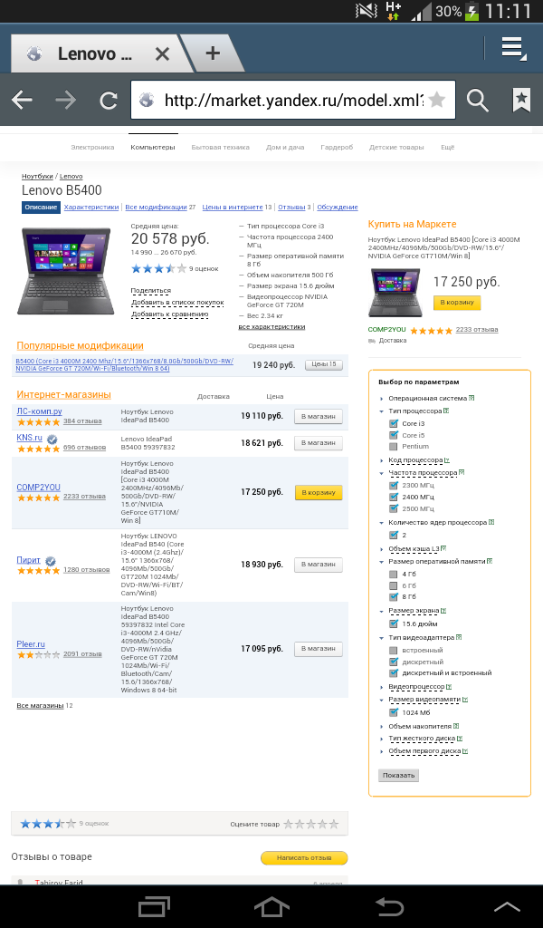Viewport: 543px width, 928px height.
Task: Tap the Android home button
Action: pyautogui.click(x=271, y=906)
